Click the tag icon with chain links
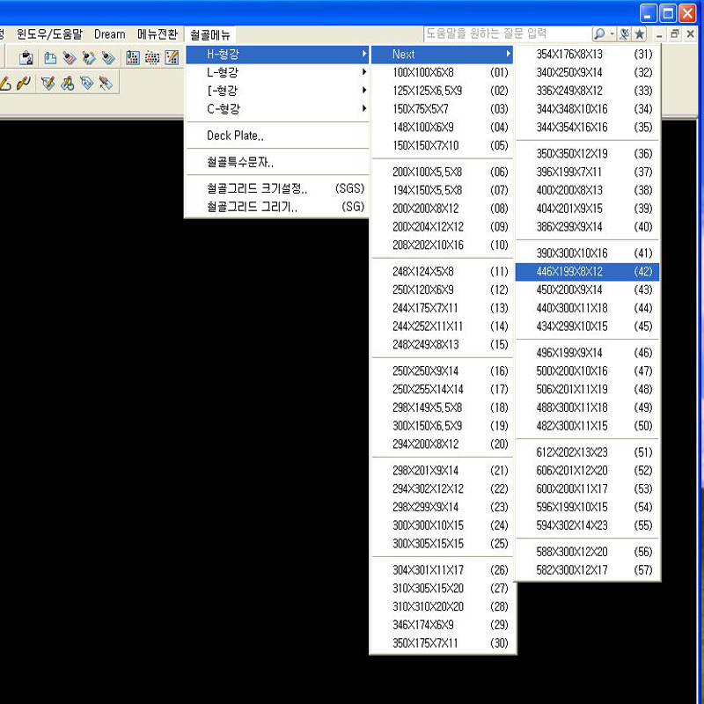704x704 pixels. coord(89,57)
